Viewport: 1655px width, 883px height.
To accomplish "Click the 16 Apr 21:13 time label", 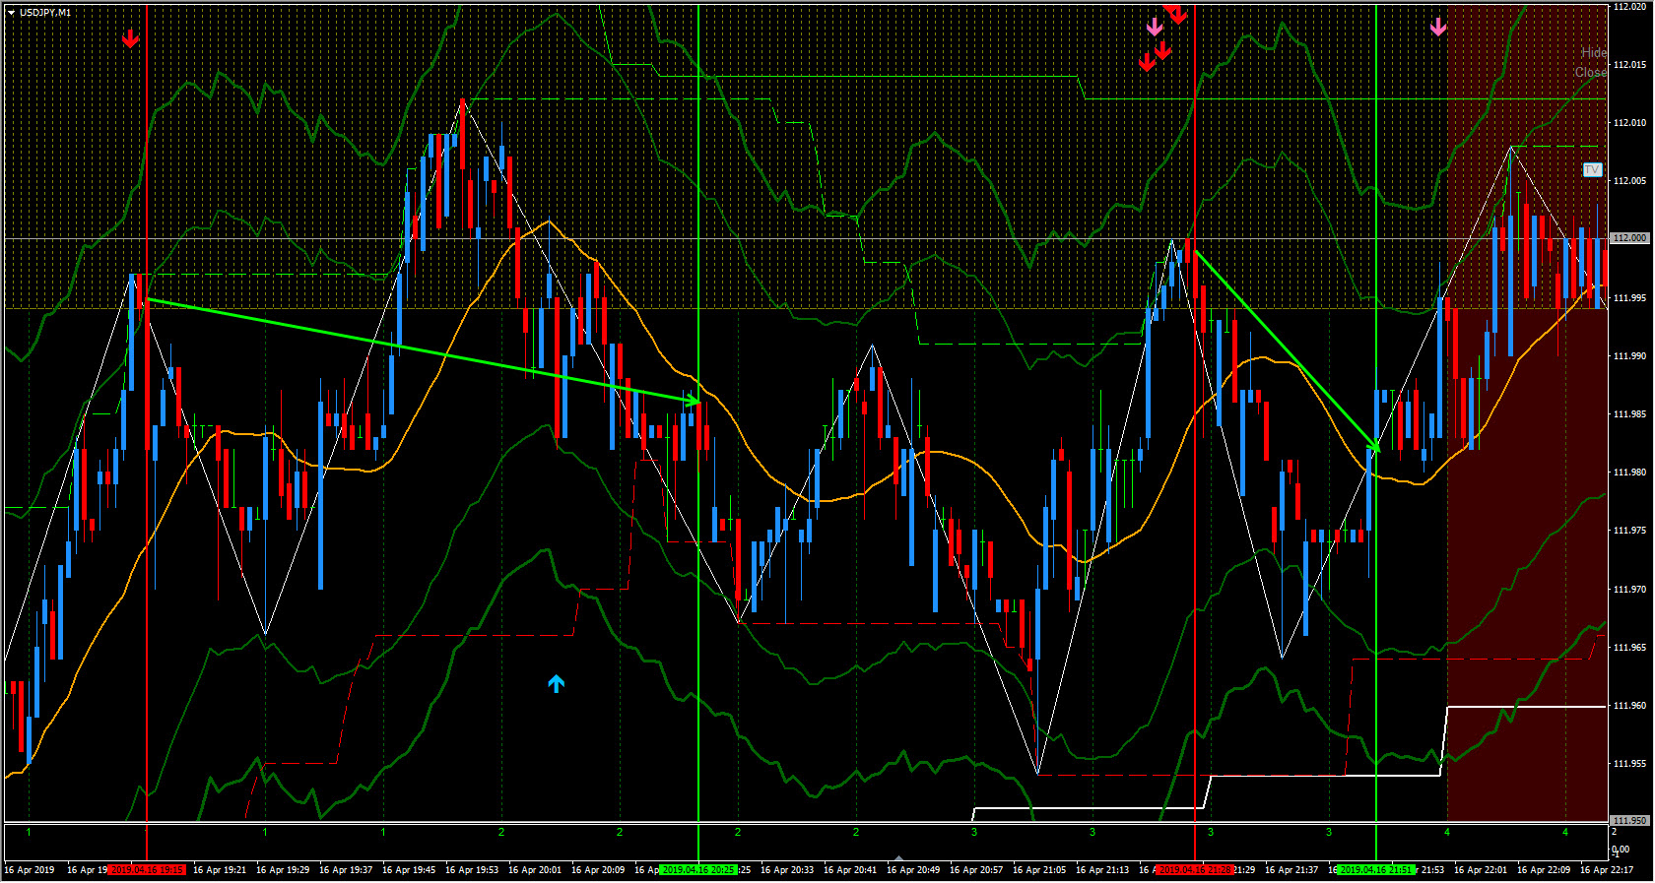I will (x=1104, y=870).
